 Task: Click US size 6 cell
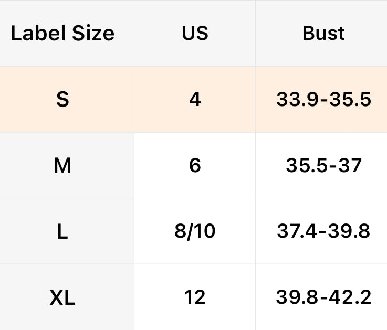195,166
